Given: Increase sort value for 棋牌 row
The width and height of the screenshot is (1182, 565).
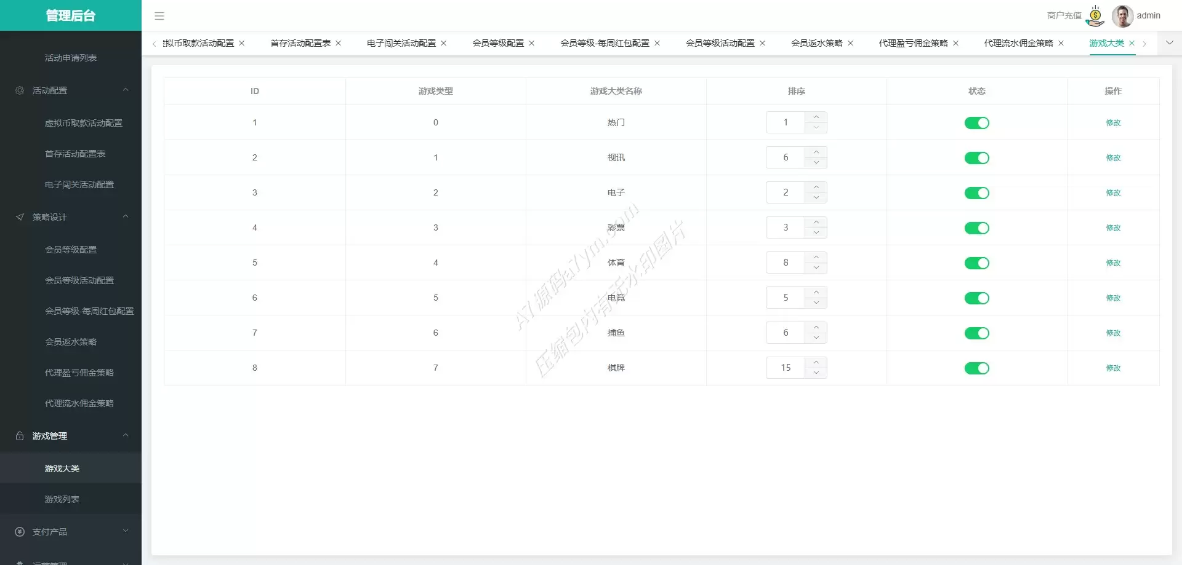Looking at the screenshot, I should click(816, 363).
